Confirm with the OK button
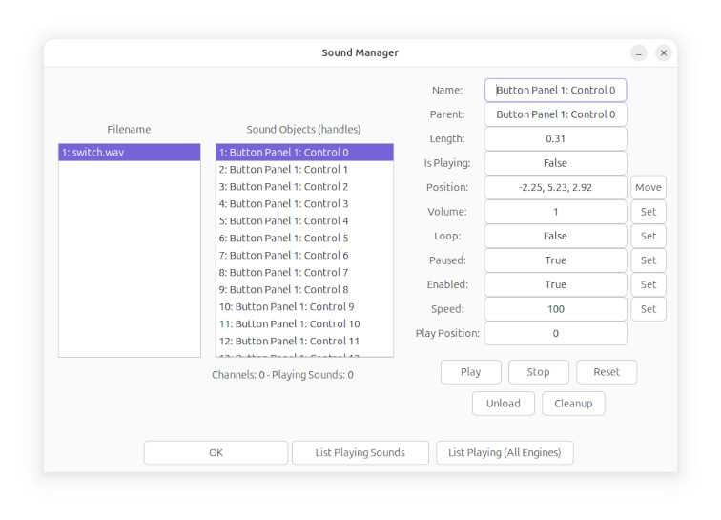This screenshot has width=721, height=520. [216, 453]
